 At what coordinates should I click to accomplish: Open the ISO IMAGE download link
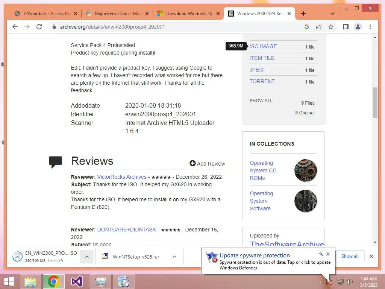pos(263,46)
